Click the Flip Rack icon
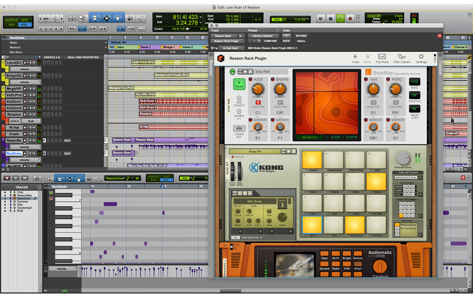 [x=382, y=59]
